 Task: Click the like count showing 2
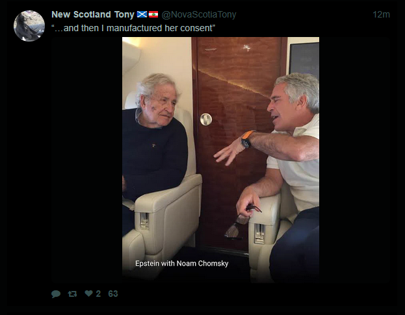98,294
